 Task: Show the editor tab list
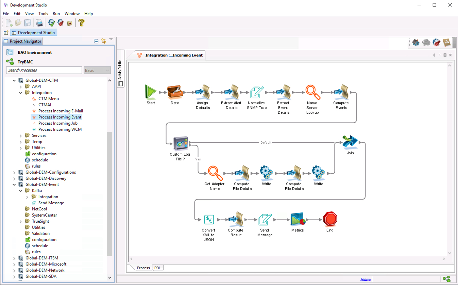(445, 55)
